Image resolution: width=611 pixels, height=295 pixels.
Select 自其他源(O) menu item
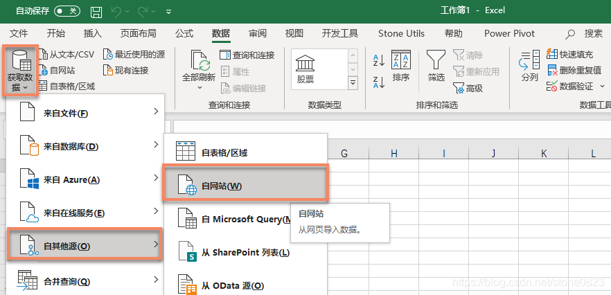[x=85, y=244]
